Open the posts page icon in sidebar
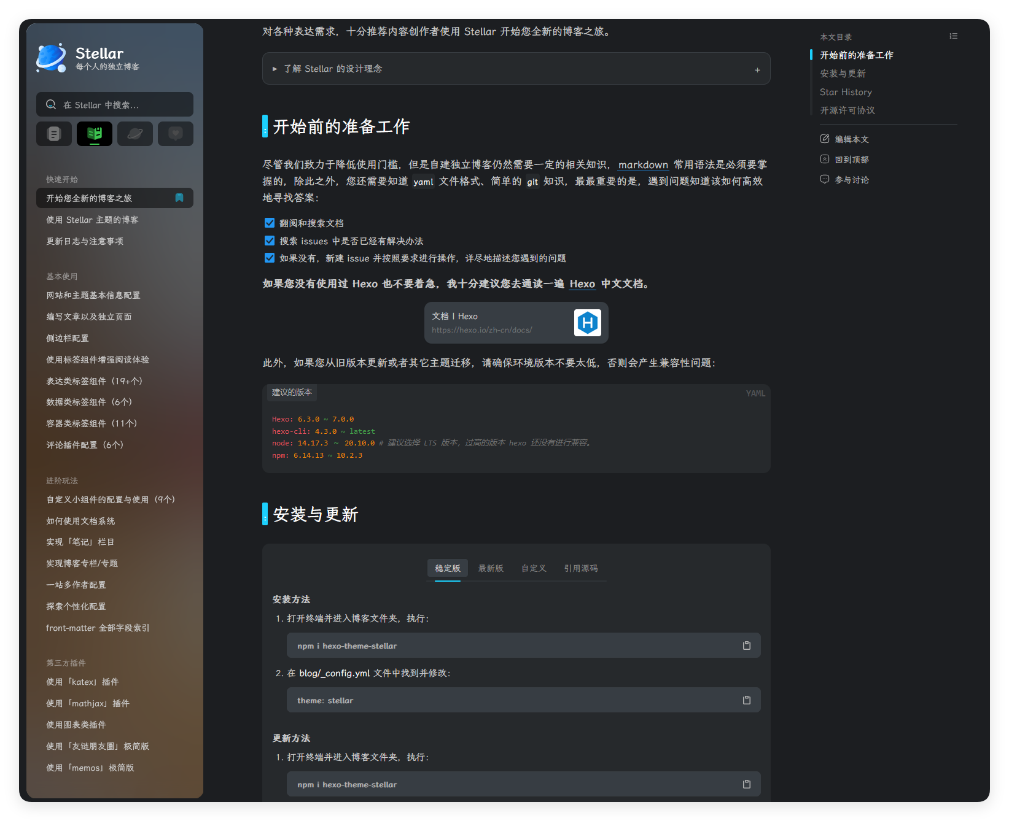This screenshot has width=1009, height=821. (x=54, y=134)
